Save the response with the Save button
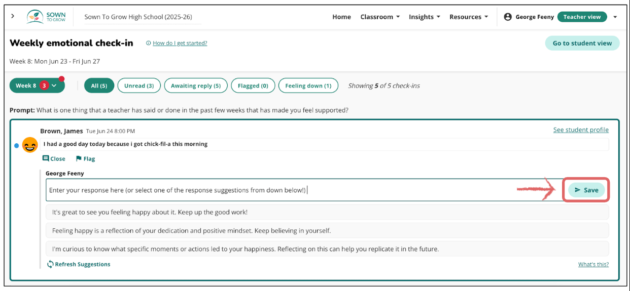 [x=586, y=190]
